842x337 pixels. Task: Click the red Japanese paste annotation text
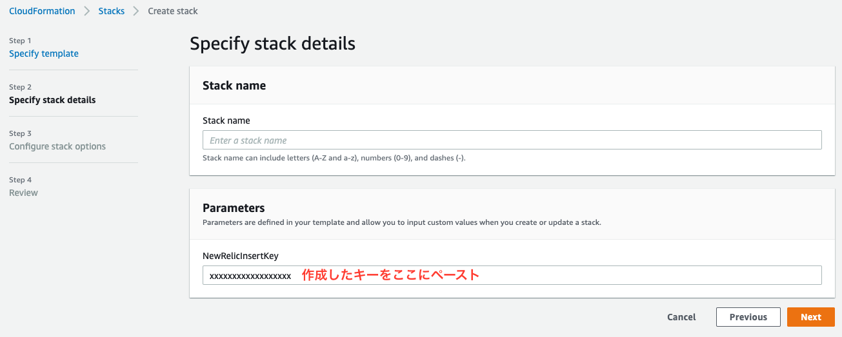pos(390,275)
